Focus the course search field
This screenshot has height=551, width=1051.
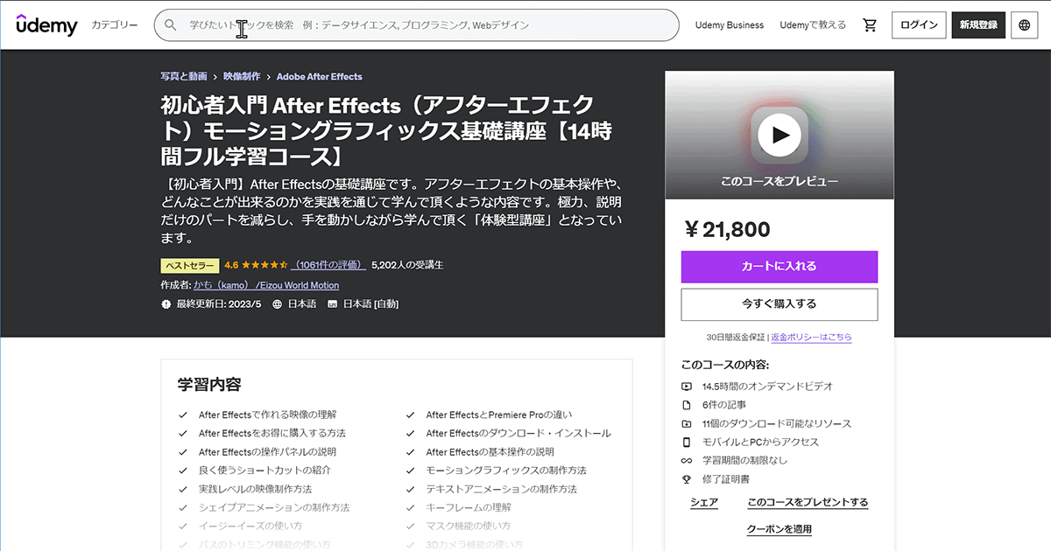417,25
